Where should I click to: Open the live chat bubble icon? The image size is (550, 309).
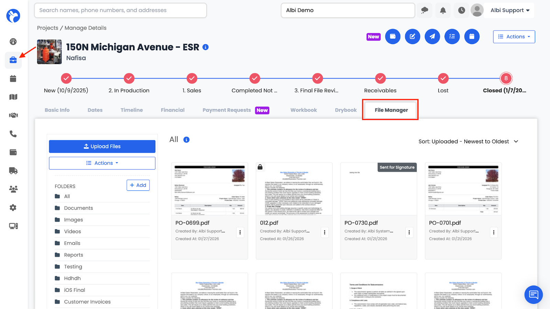[x=533, y=295]
